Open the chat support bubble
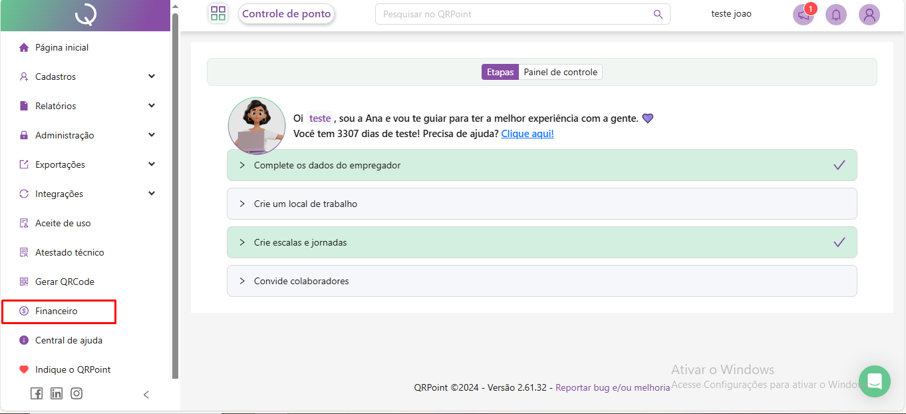The height and width of the screenshot is (414, 906). 874,381
